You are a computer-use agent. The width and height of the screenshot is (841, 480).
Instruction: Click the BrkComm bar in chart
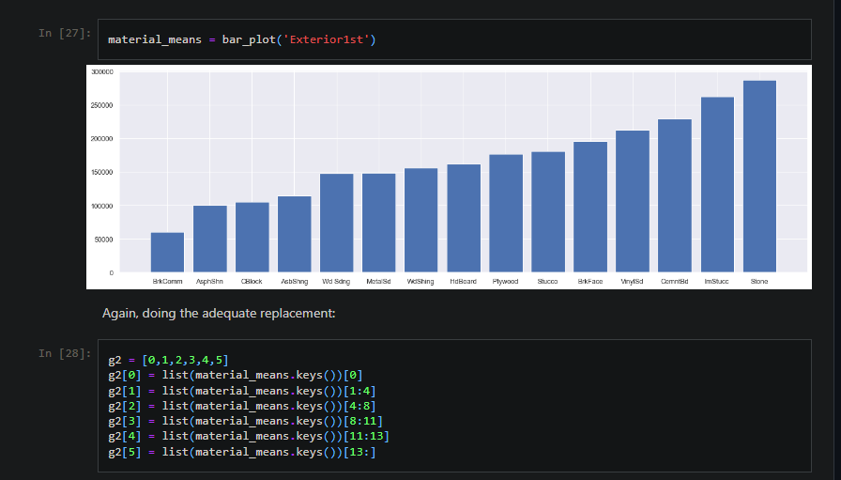tap(167, 253)
